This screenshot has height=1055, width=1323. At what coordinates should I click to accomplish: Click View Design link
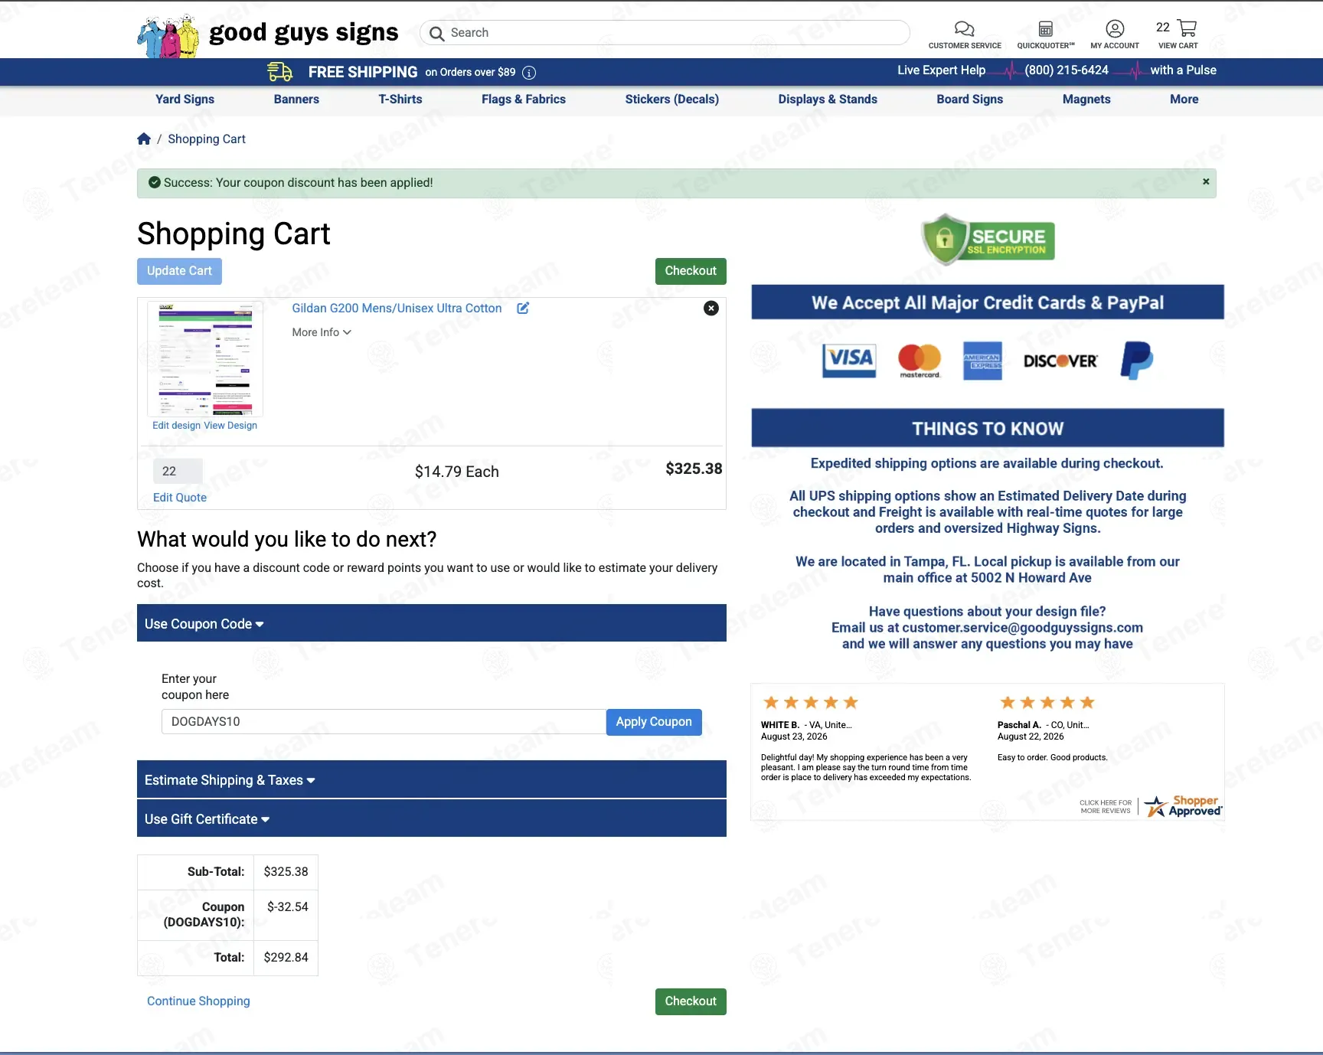pos(230,426)
